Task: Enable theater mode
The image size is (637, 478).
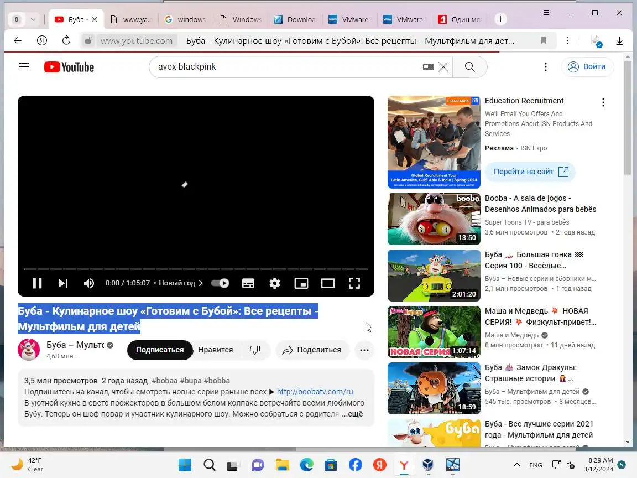Action: tap(328, 283)
